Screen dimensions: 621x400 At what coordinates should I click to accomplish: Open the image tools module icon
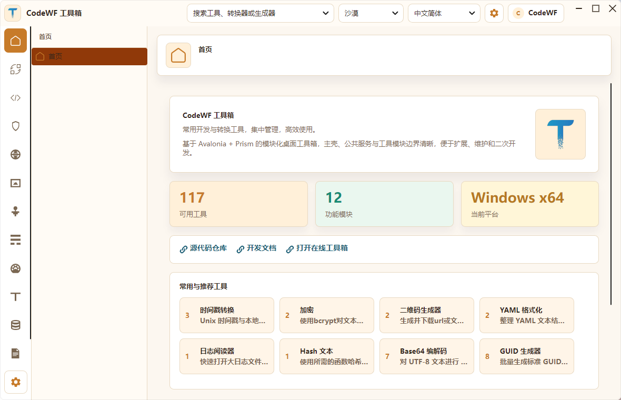[x=15, y=183]
